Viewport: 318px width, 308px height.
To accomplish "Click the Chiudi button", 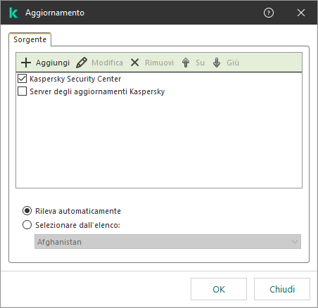I will 282,289.
